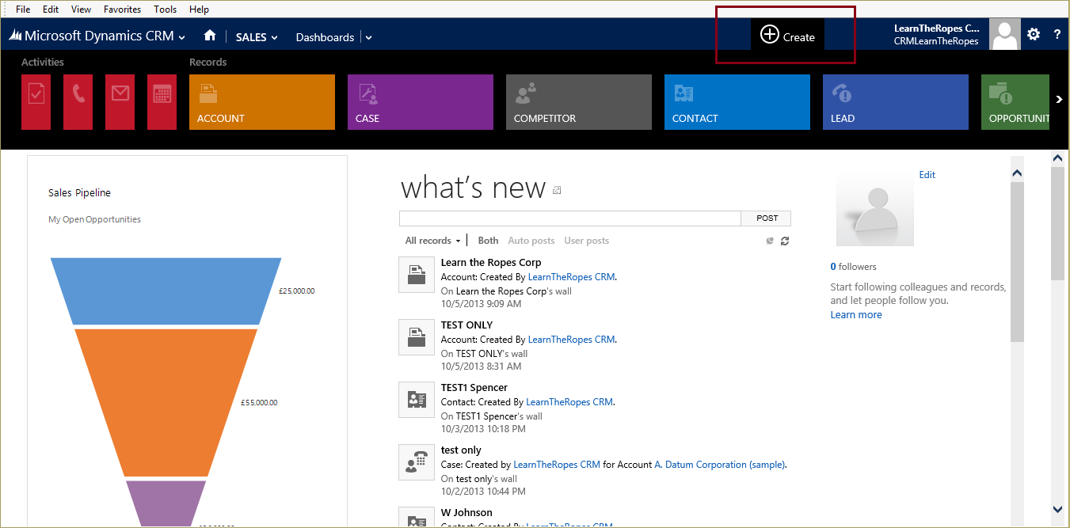Viewport: 1070px width, 528px height.
Task: Open the Dashboards chevron menu
Action: [x=367, y=36]
